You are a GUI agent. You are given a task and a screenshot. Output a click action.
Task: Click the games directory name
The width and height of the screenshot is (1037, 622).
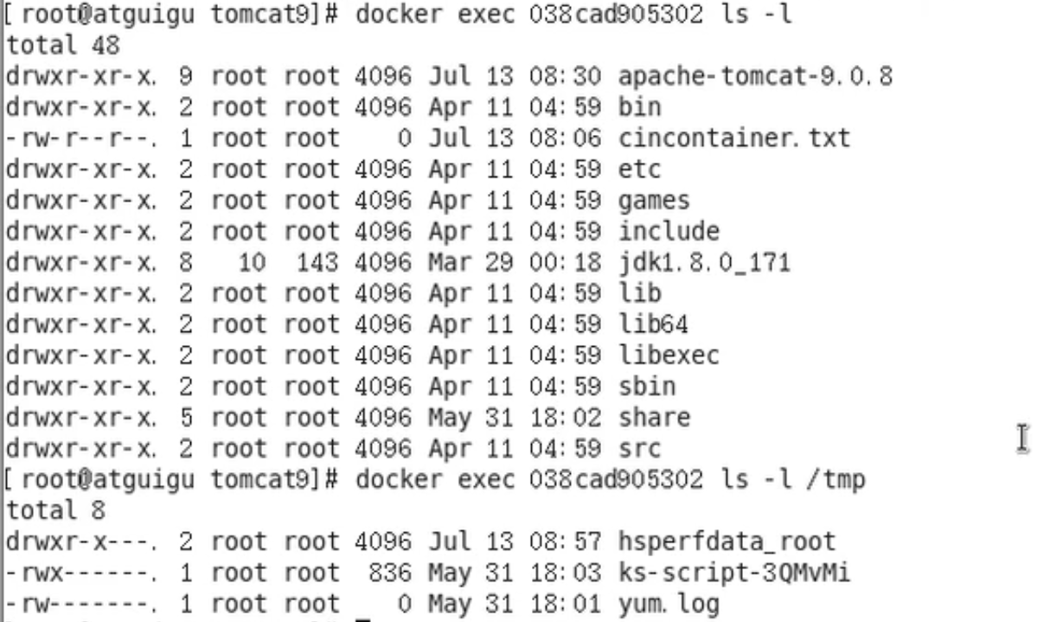654,201
